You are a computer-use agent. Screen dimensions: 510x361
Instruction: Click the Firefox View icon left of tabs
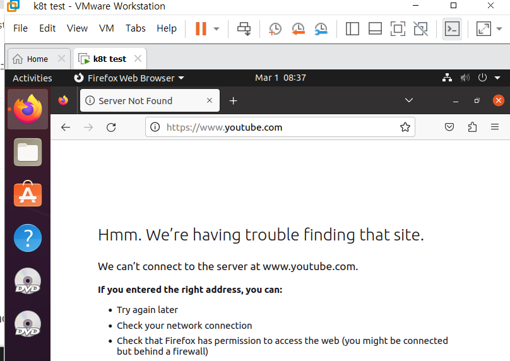click(x=63, y=100)
